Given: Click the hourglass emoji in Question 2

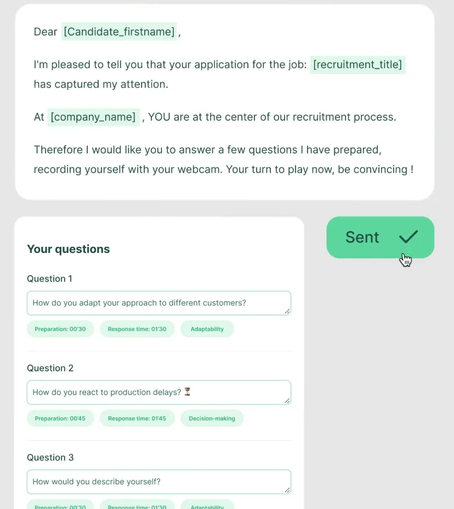Looking at the screenshot, I should tap(188, 392).
